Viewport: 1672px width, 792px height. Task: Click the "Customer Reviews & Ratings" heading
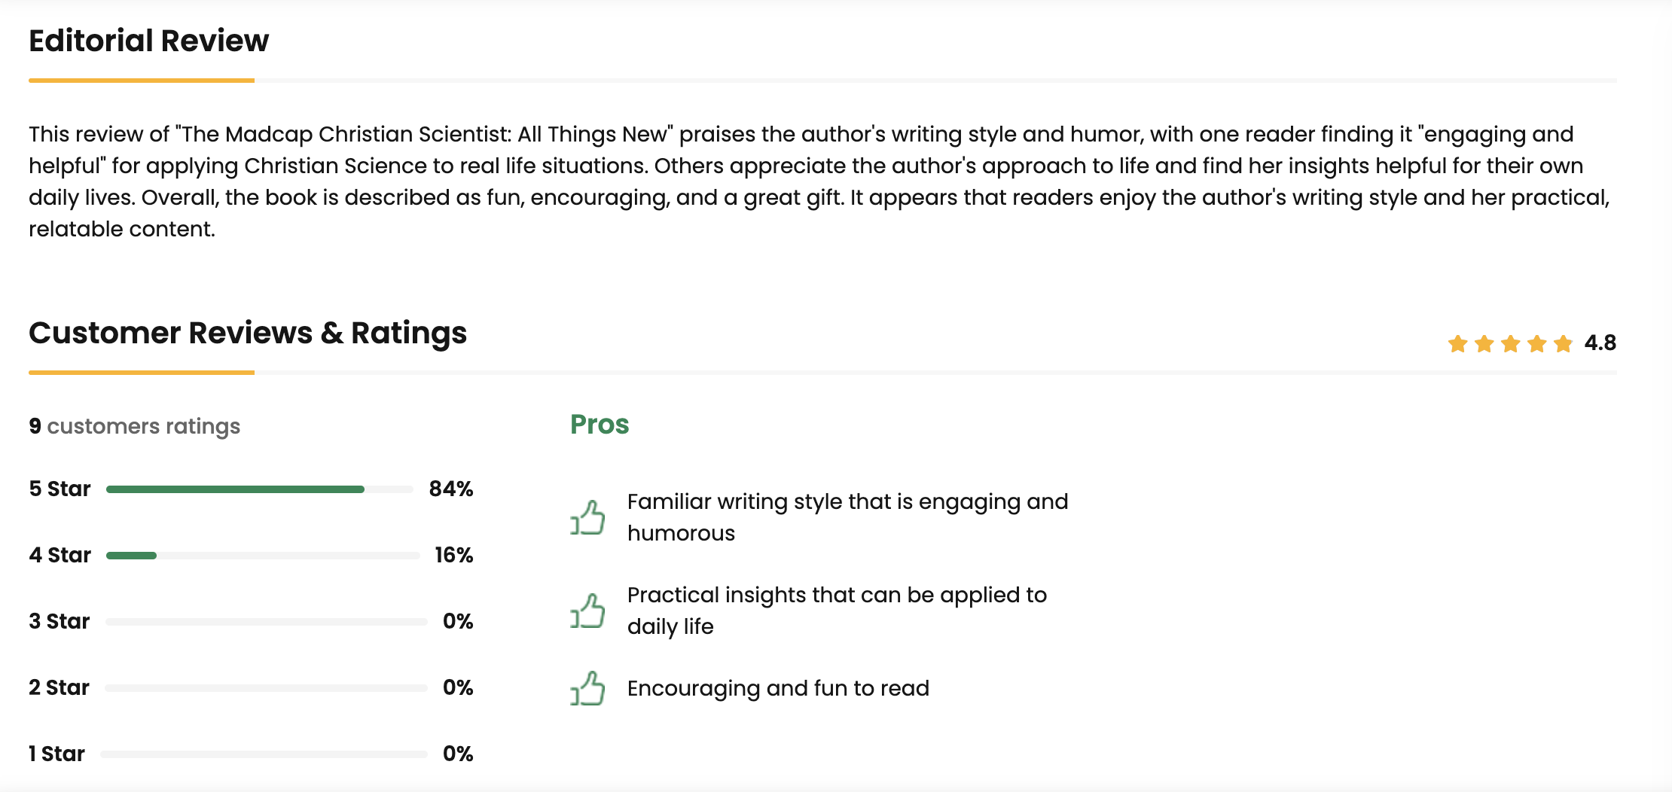pos(248,333)
